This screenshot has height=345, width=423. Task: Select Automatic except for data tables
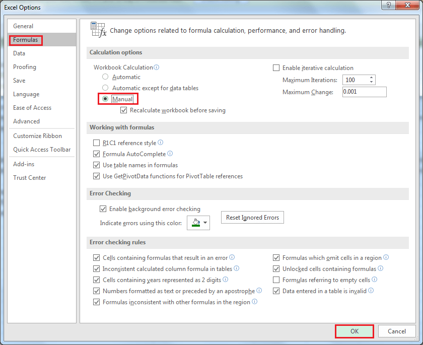[105, 88]
